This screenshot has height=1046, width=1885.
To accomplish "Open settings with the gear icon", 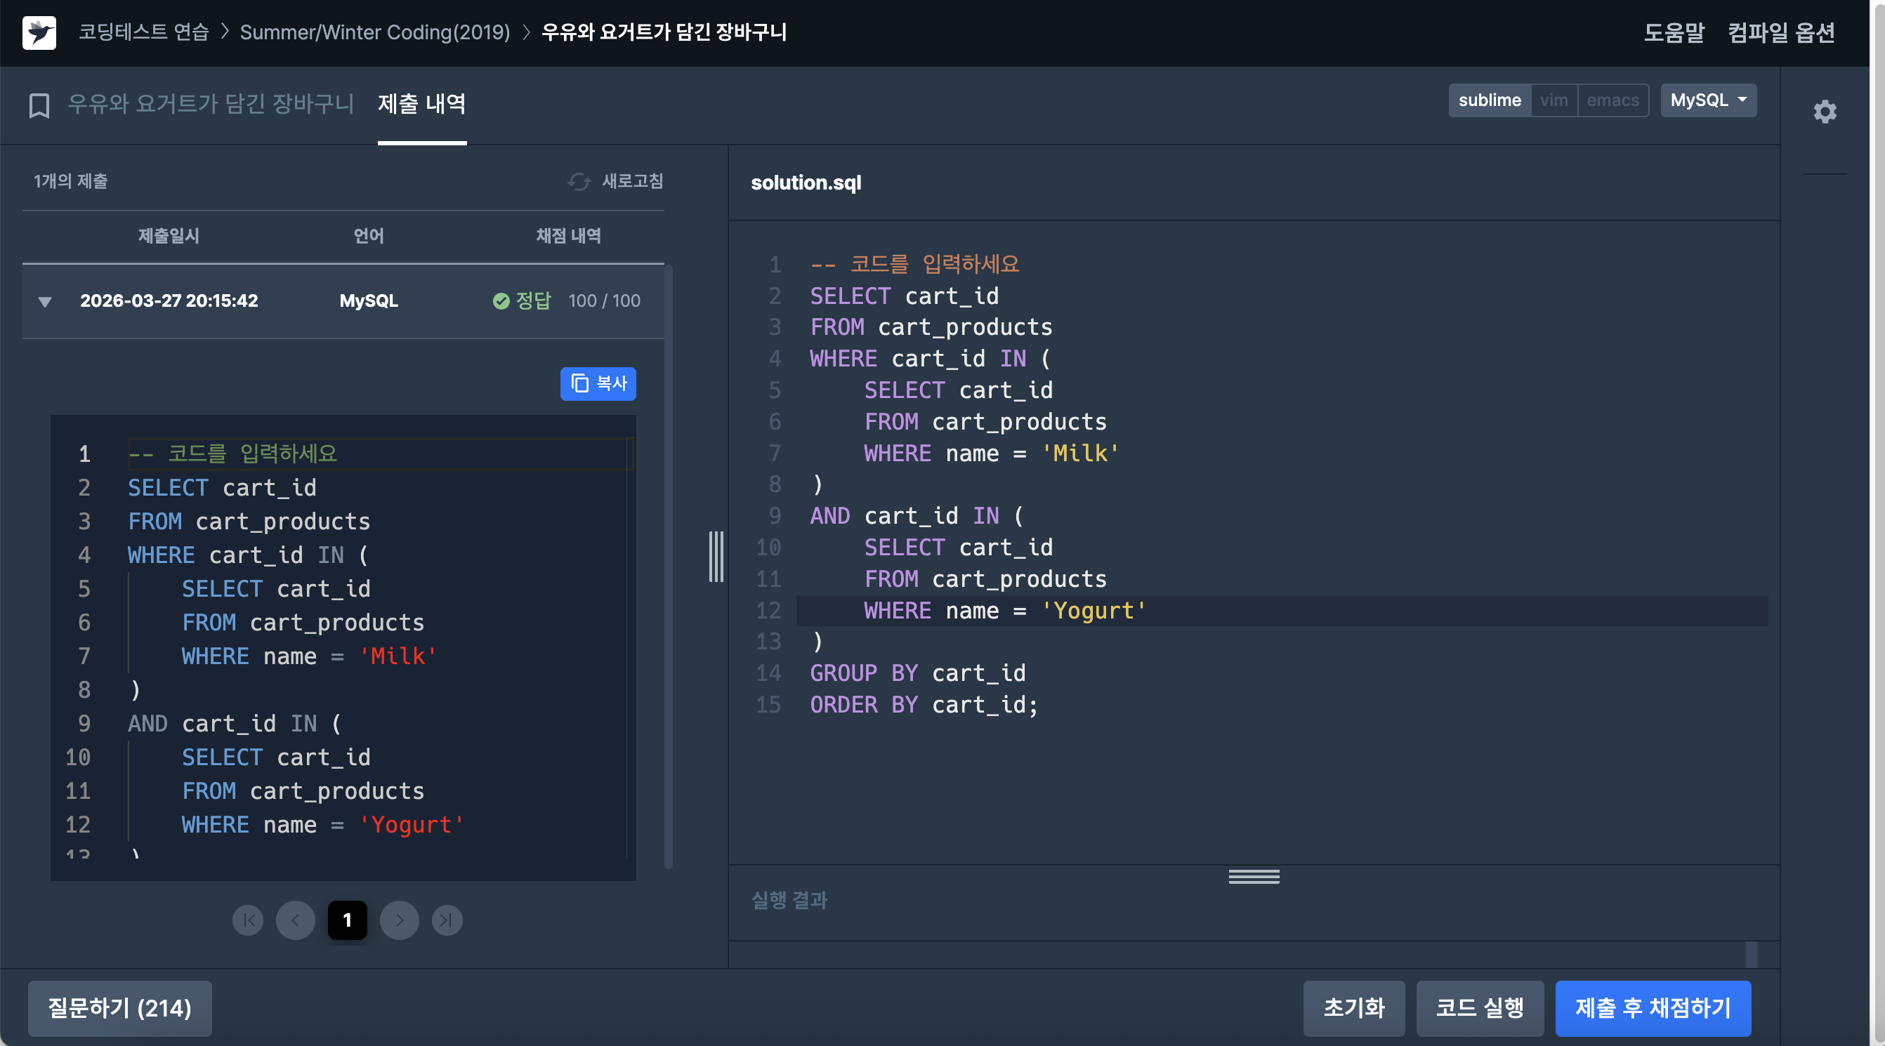I will [1825, 111].
